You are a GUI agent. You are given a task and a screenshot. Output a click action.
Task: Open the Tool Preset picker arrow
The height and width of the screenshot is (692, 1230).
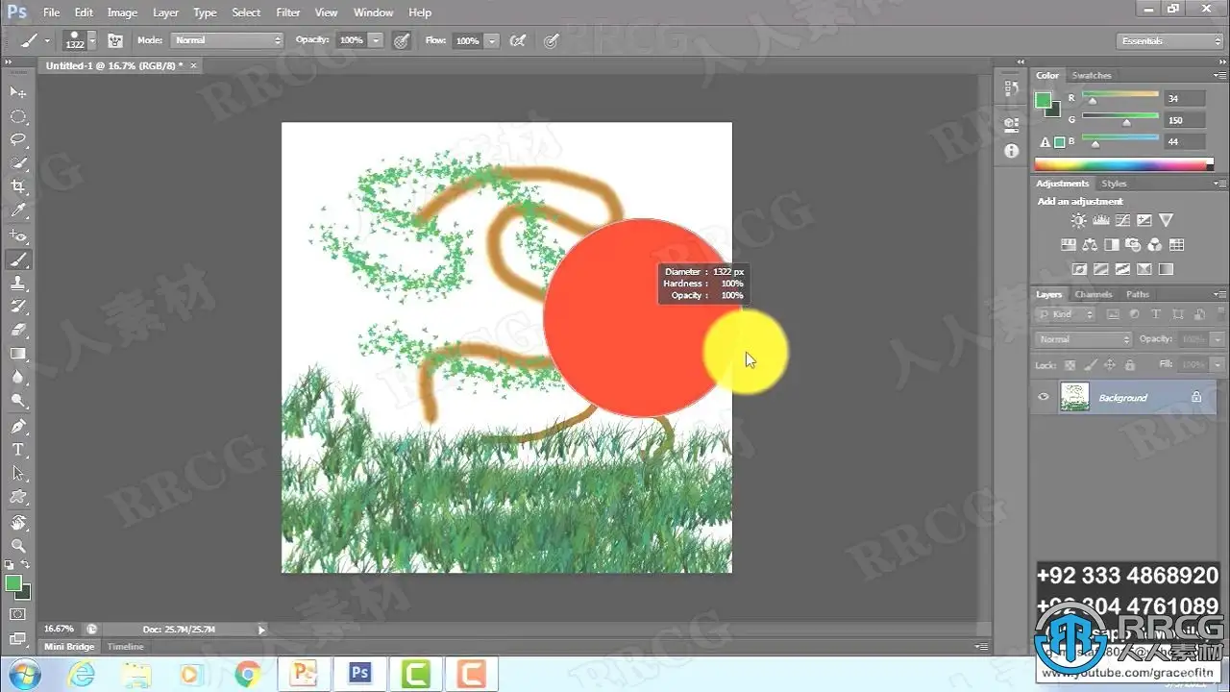46,40
